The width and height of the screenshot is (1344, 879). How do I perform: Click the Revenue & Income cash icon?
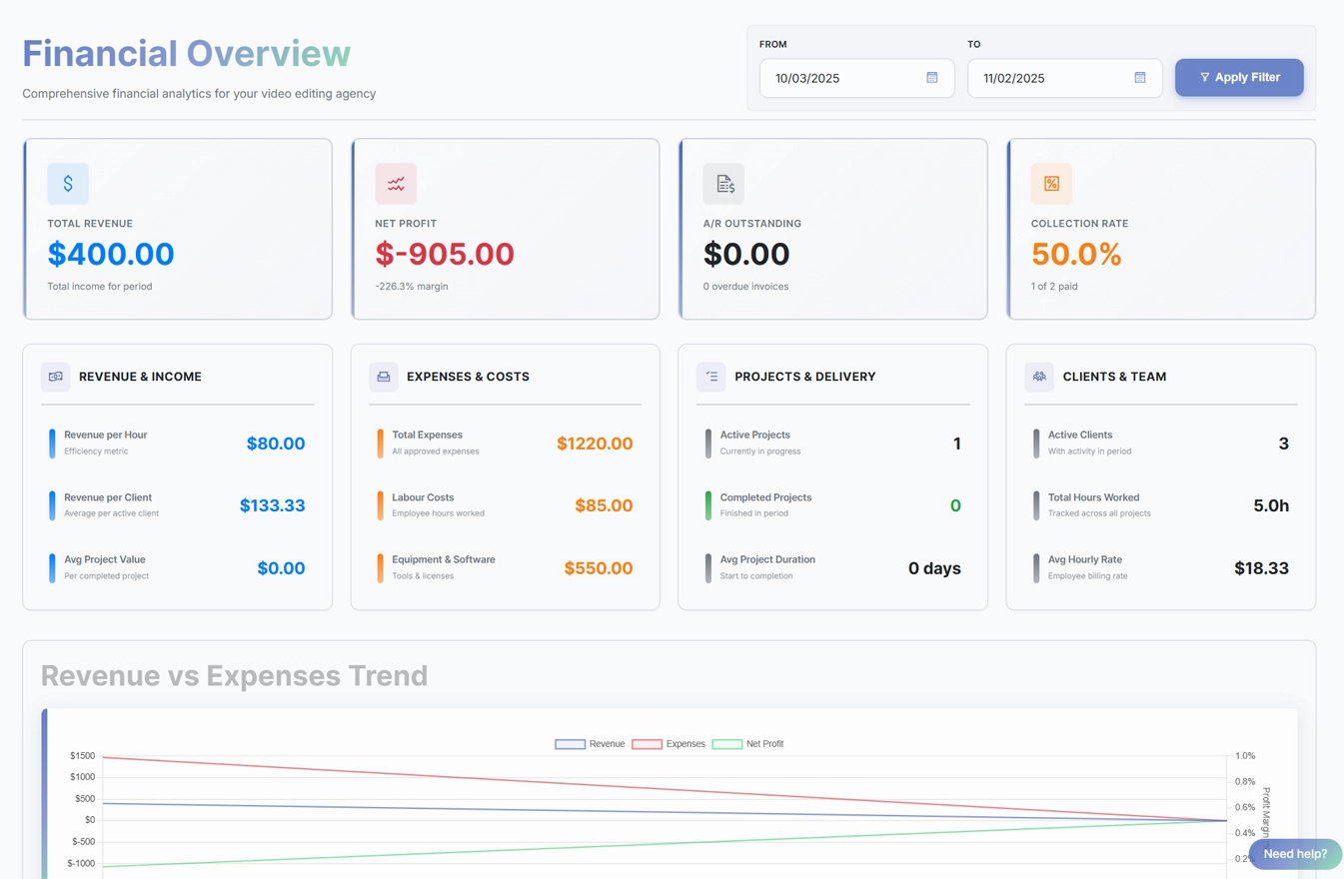tap(55, 377)
